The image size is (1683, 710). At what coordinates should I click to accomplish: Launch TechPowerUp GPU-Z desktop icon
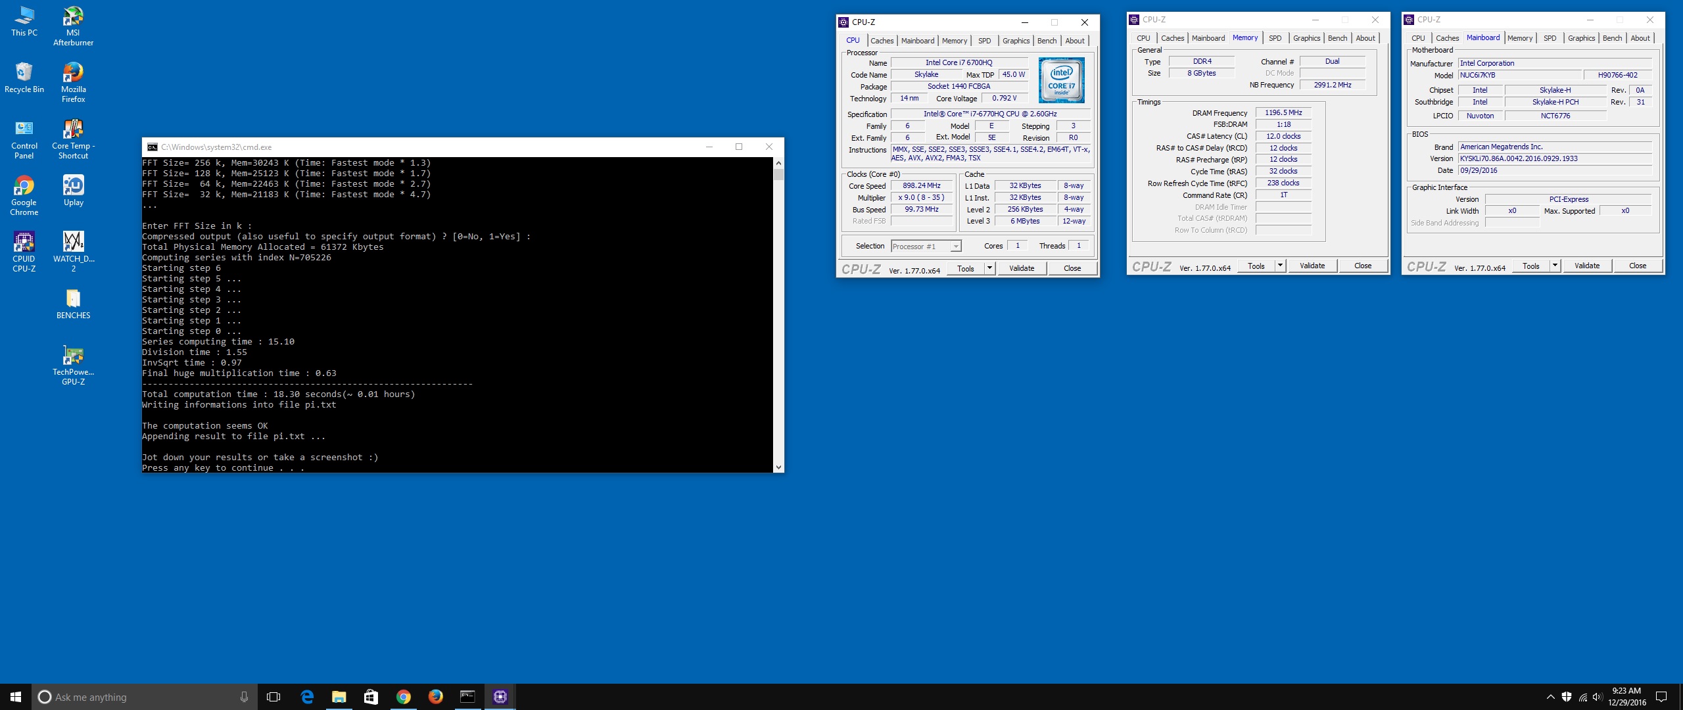(73, 366)
